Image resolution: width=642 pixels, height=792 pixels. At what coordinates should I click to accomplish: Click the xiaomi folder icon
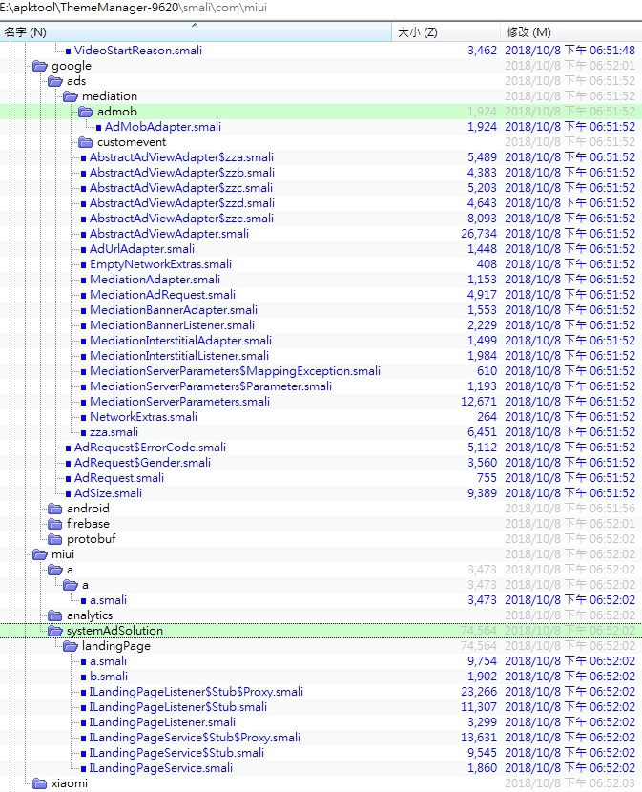pyautogui.click(x=39, y=782)
